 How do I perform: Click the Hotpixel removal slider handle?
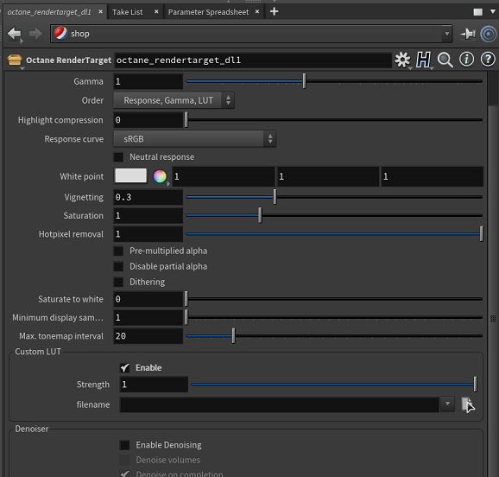click(x=481, y=233)
